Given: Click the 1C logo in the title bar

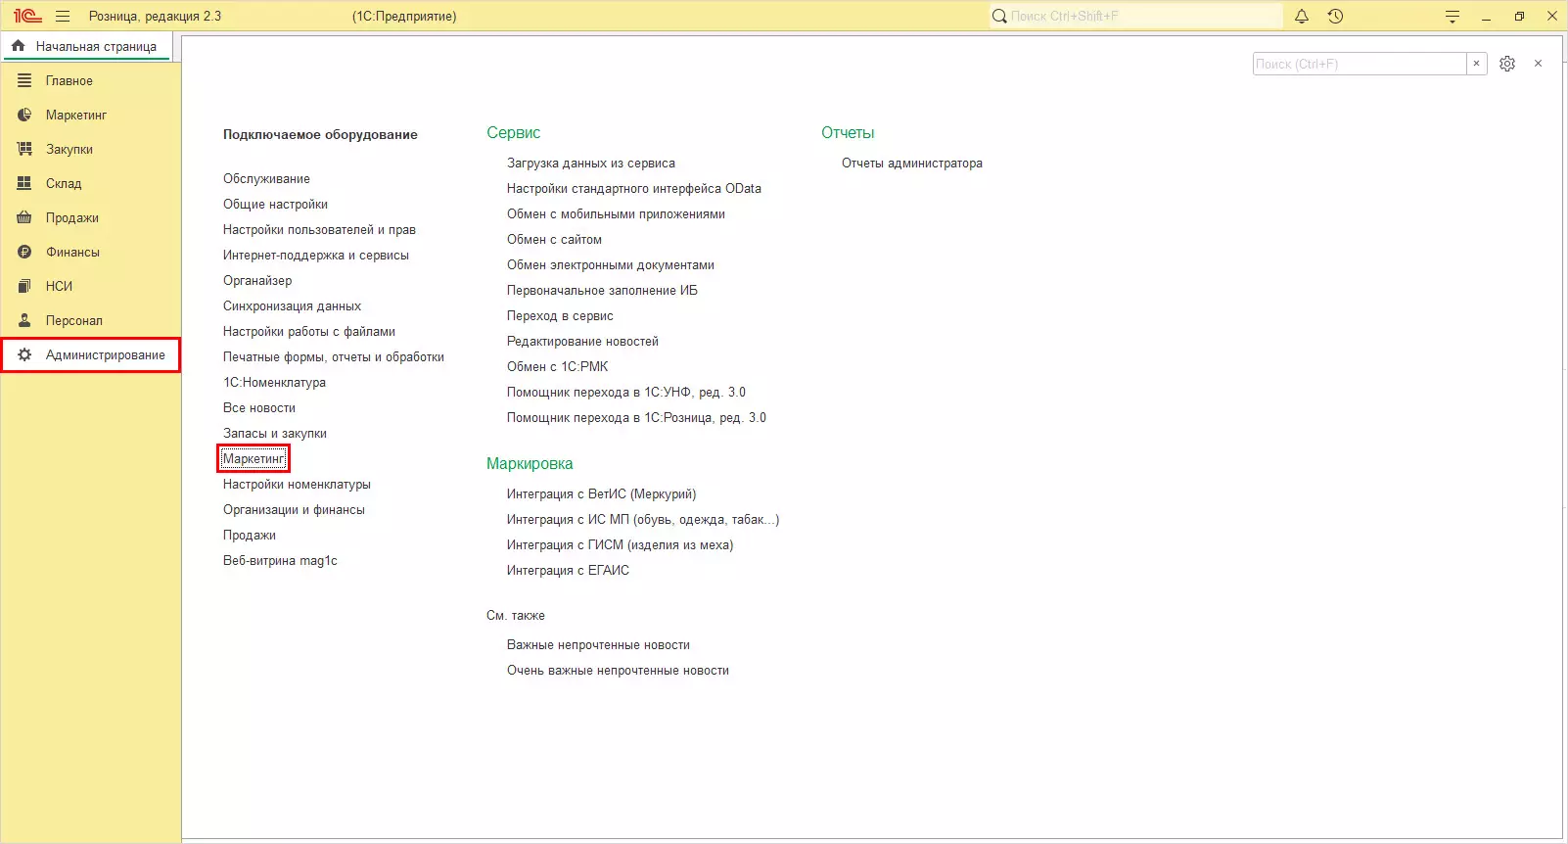Looking at the screenshot, I should [27, 17].
